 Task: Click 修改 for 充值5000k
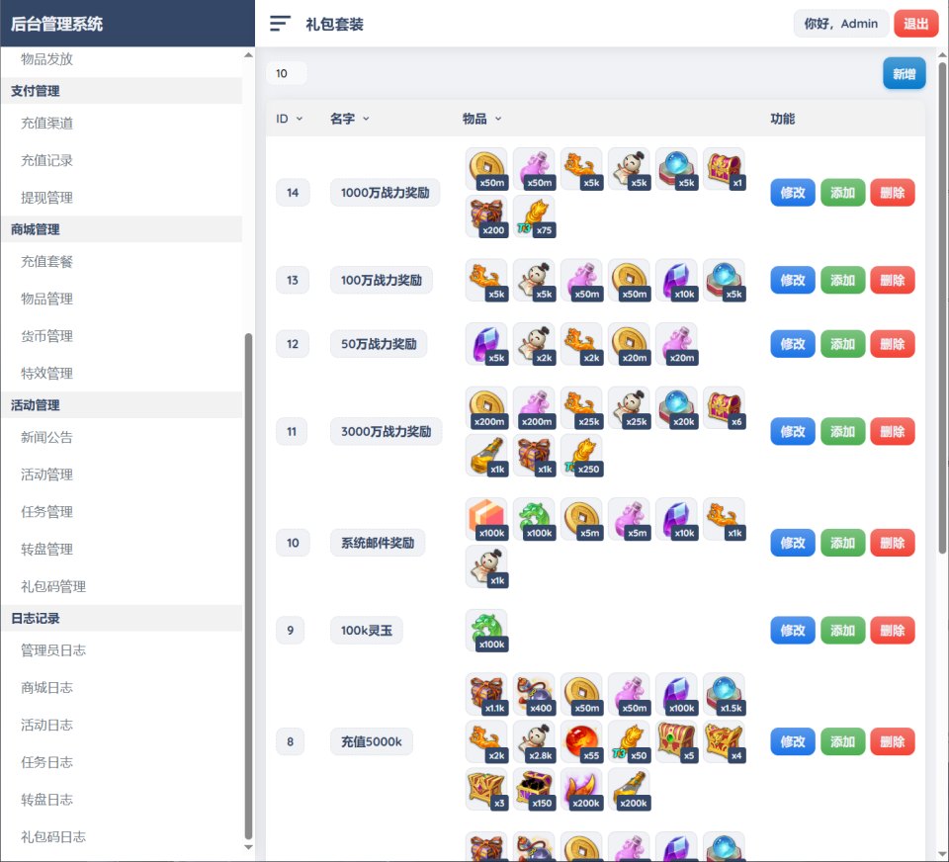[x=792, y=741]
